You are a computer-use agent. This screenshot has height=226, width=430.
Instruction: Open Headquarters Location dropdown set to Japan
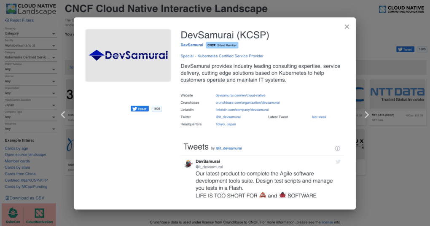(x=30, y=105)
